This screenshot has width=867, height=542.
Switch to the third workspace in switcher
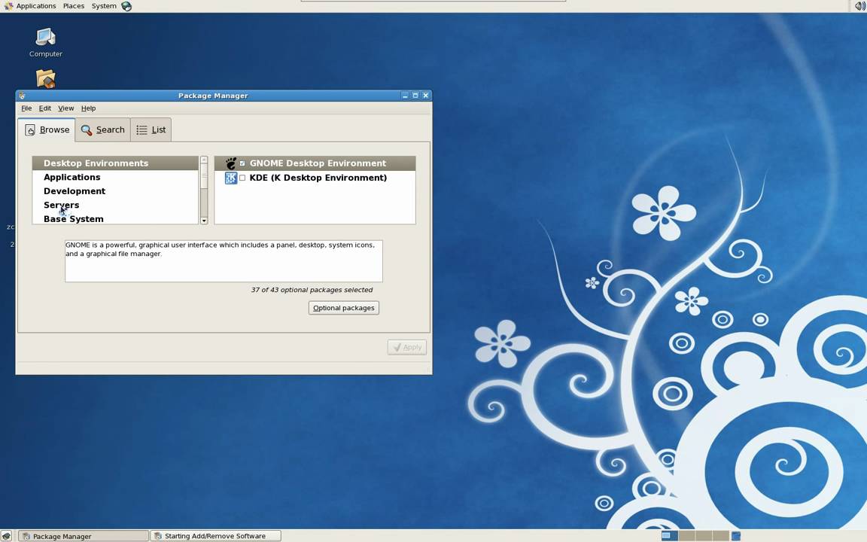click(x=704, y=535)
